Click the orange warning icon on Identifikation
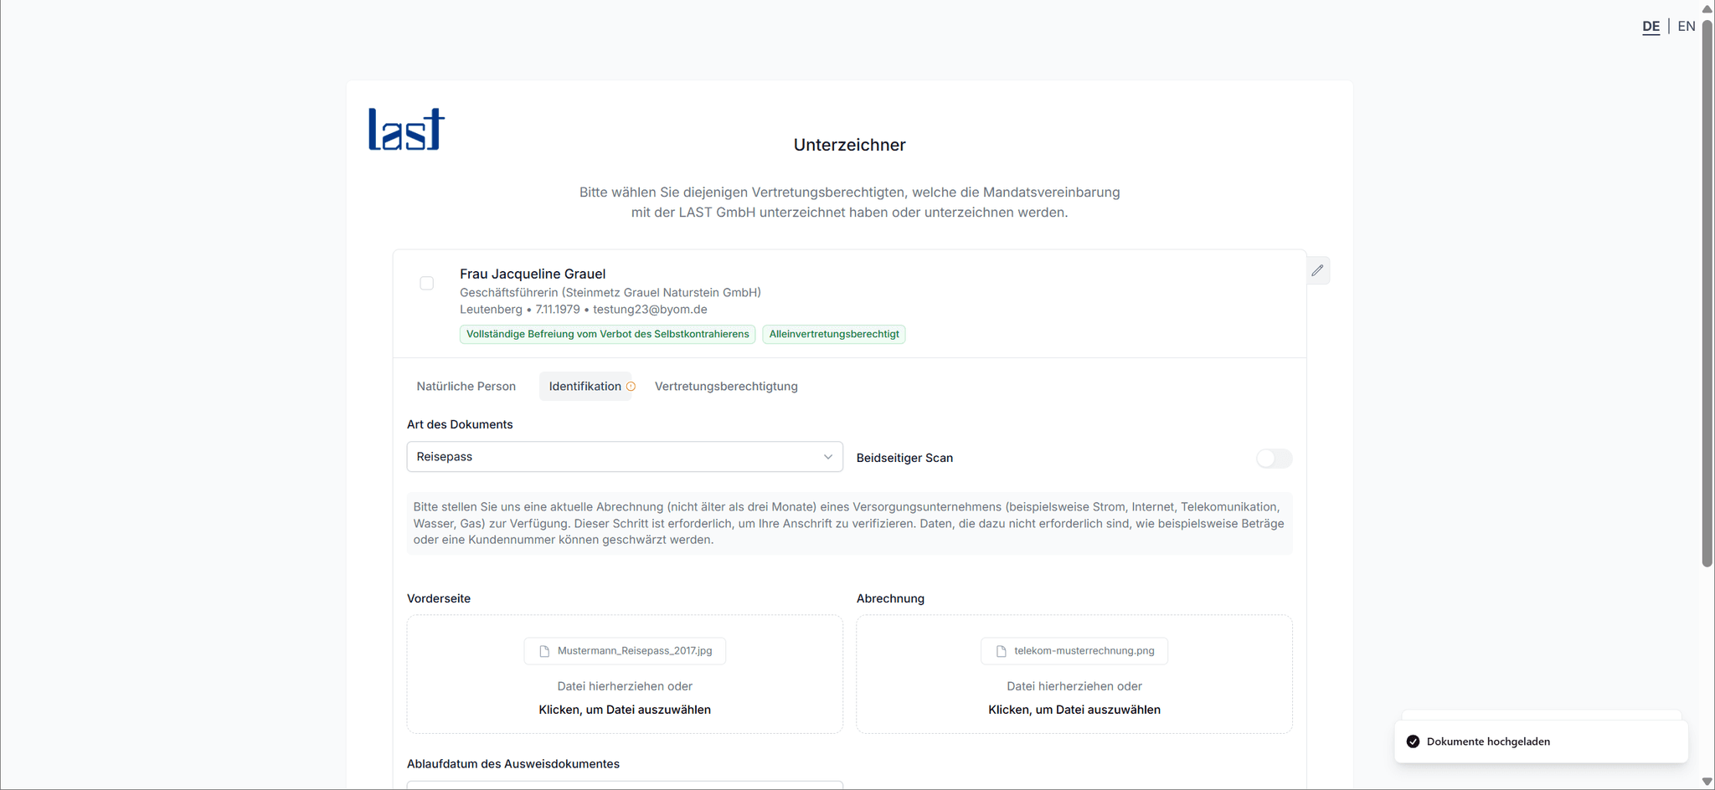 [631, 387]
